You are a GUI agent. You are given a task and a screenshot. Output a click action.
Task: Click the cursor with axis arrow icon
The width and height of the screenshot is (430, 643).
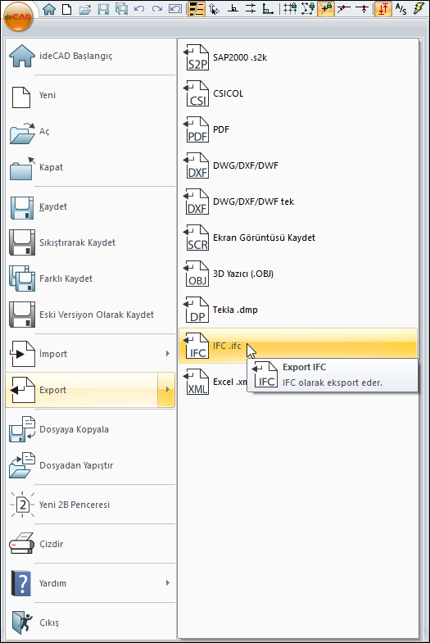tap(214, 9)
